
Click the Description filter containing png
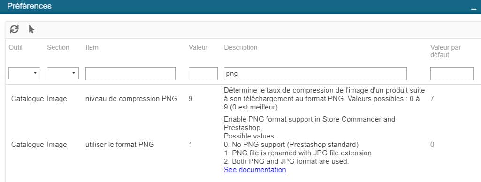315,74
